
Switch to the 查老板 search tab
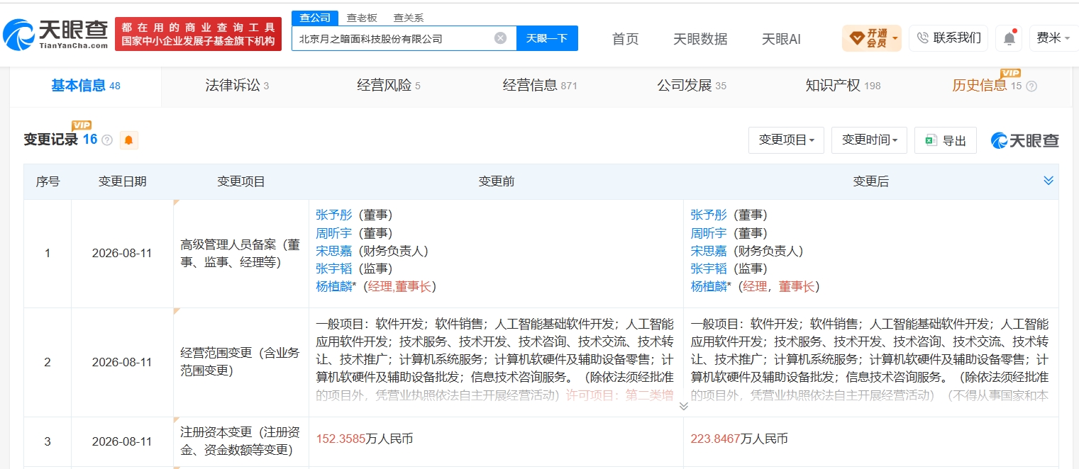362,18
